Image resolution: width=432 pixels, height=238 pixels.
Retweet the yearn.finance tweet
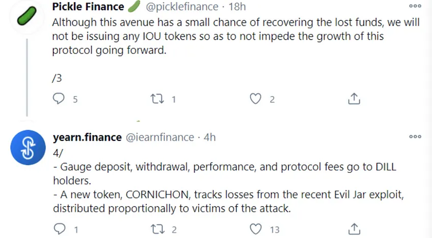pyautogui.click(x=157, y=229)
